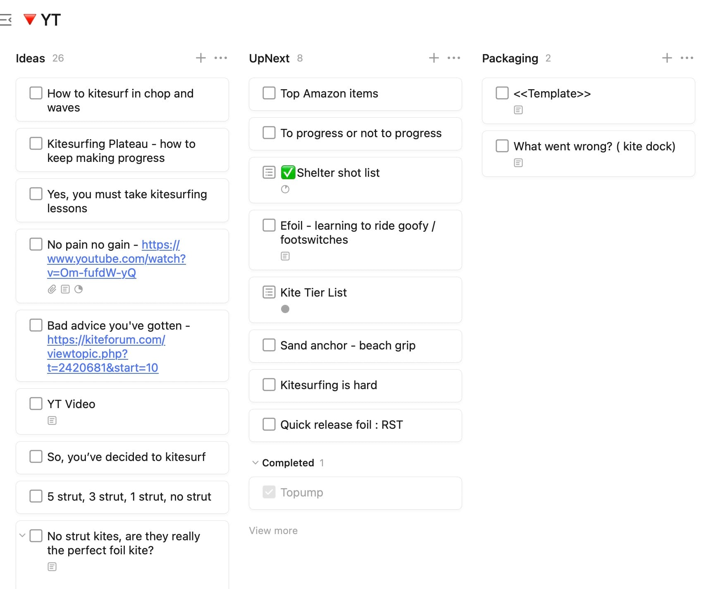Image resolution: width=706 pixels, height=589 pixels.
Task: Open the UpNext column more options
Action: [x=454, y=58]
